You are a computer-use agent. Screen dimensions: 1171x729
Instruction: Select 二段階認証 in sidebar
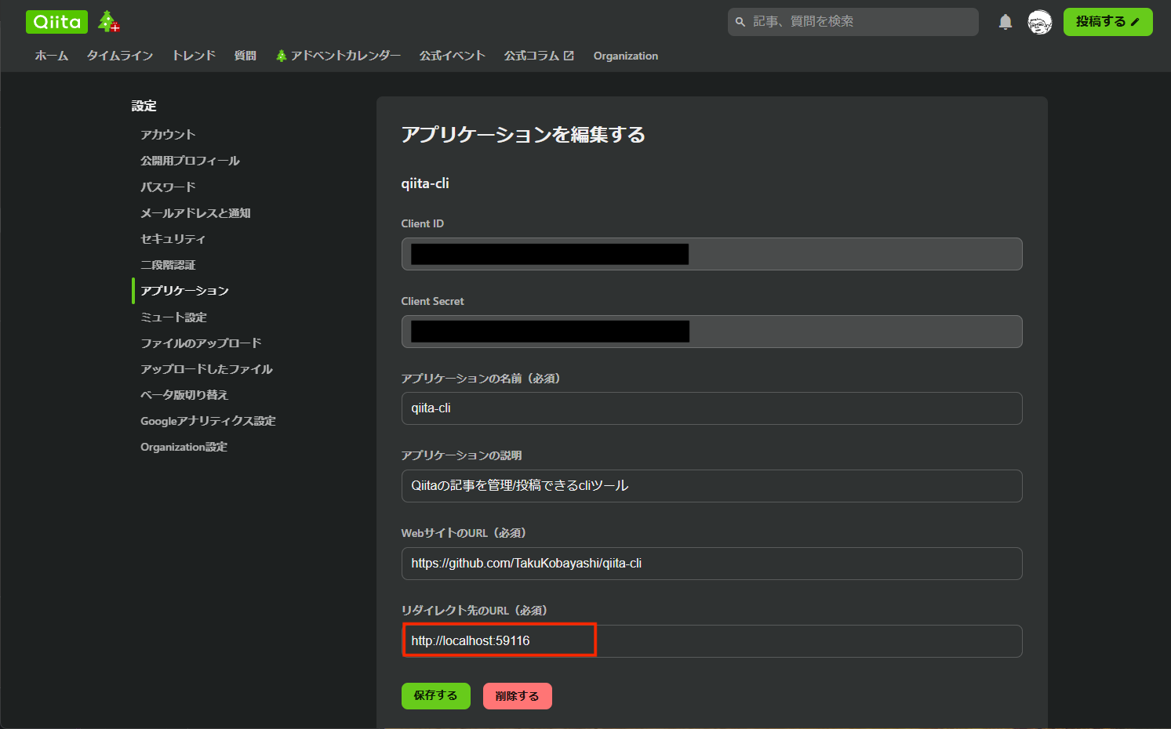click(x=168, y=265)
